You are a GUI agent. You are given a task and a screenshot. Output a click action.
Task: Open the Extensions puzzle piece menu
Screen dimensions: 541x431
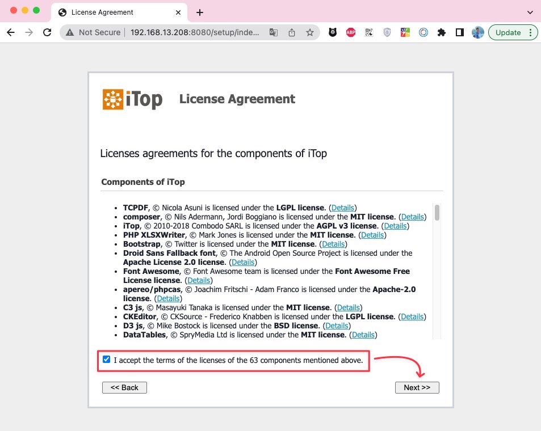click(441, 32)
